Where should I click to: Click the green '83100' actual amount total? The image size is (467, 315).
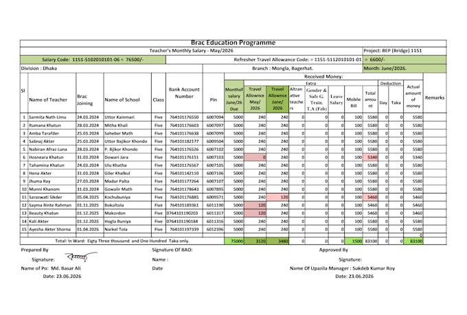(413, 241)
